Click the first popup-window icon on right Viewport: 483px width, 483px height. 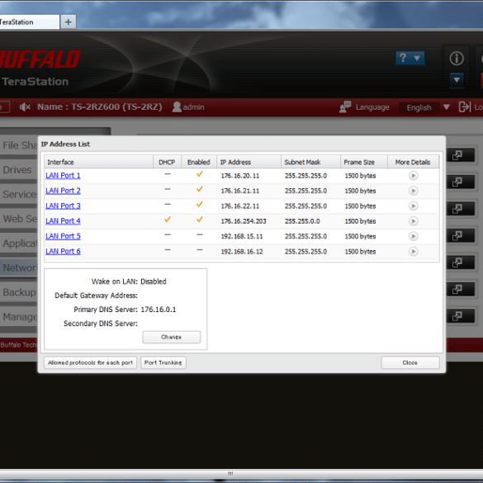click(x=457, y=155)
